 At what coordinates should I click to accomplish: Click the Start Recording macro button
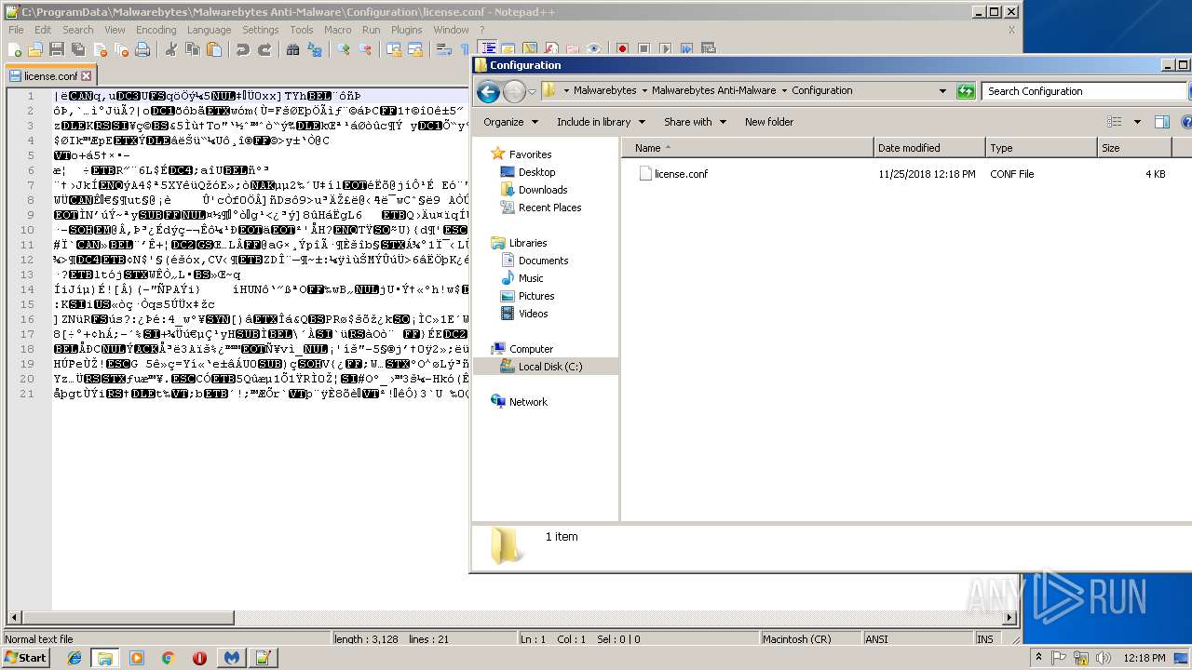[622, 49]
